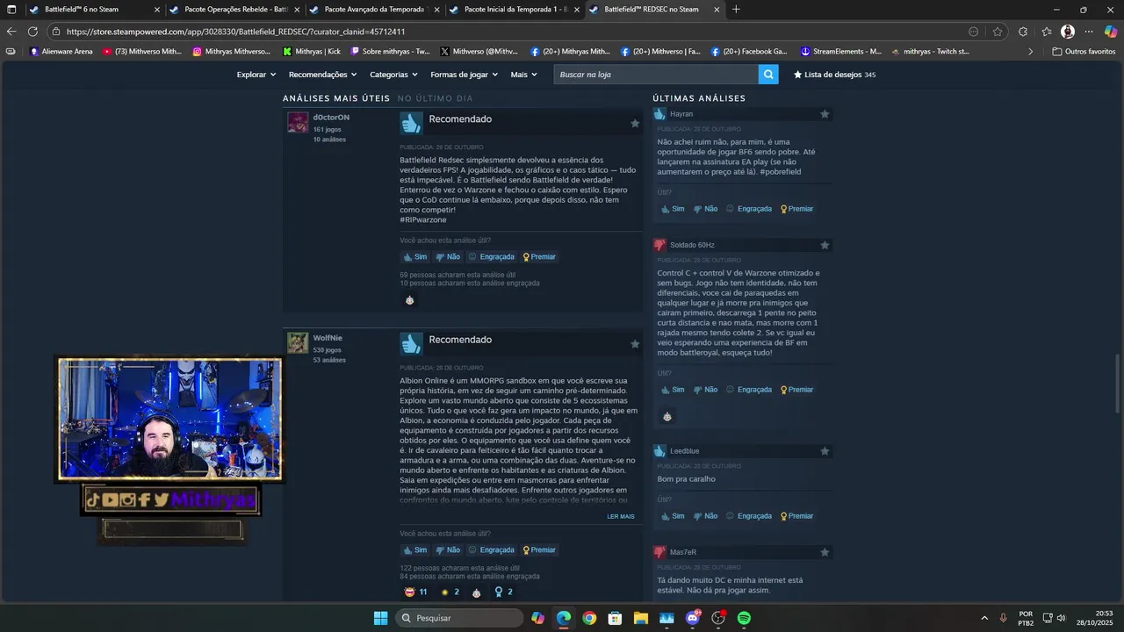Click the browser address bar URL
Screen dimensions: 1124x632
pyautogui.click(x=235, y=32)
